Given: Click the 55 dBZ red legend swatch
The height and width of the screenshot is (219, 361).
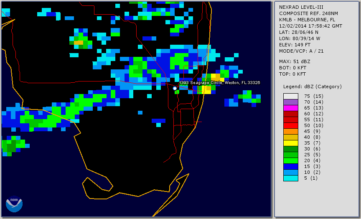Looking at the screenshot, I should click(x=290, y=120).
